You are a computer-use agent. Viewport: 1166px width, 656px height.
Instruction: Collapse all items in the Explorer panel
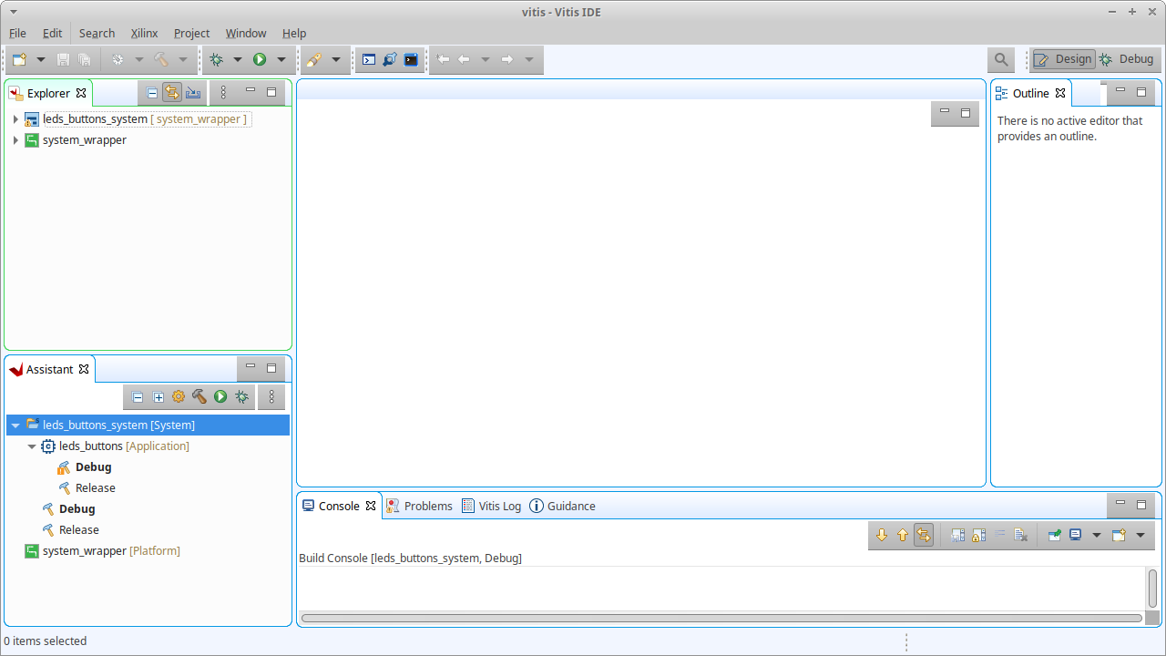(151, 92)
